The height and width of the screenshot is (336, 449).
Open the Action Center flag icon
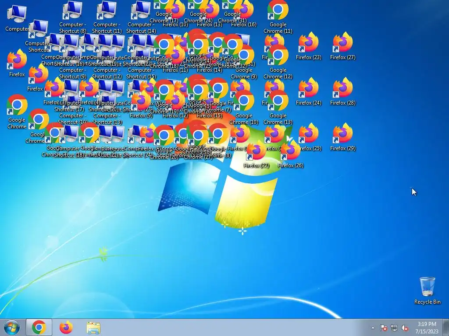point(383,328)
